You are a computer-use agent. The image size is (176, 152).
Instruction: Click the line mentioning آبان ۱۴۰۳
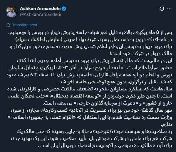pos(90,68)
